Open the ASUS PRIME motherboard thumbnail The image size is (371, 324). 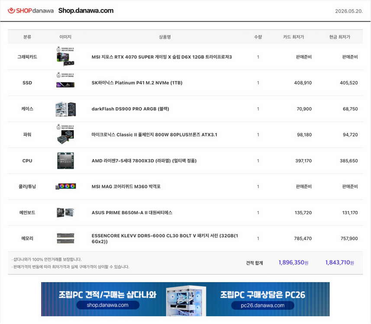65,213
